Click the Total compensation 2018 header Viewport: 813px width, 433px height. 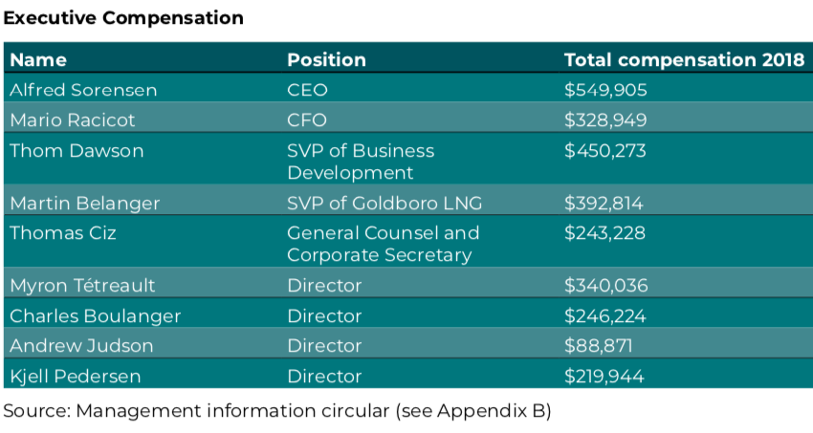[x=684, y=59]
